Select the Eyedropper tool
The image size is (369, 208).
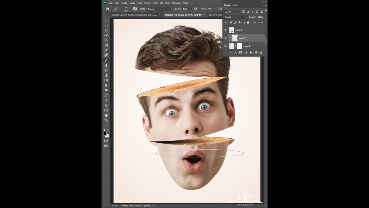[106, 50]
